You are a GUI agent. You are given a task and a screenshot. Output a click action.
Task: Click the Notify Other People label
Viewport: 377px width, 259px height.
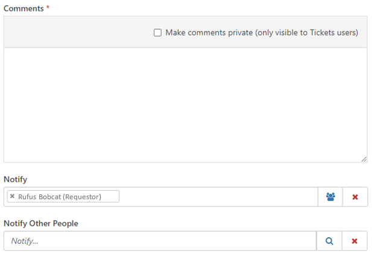pos(41,223)
